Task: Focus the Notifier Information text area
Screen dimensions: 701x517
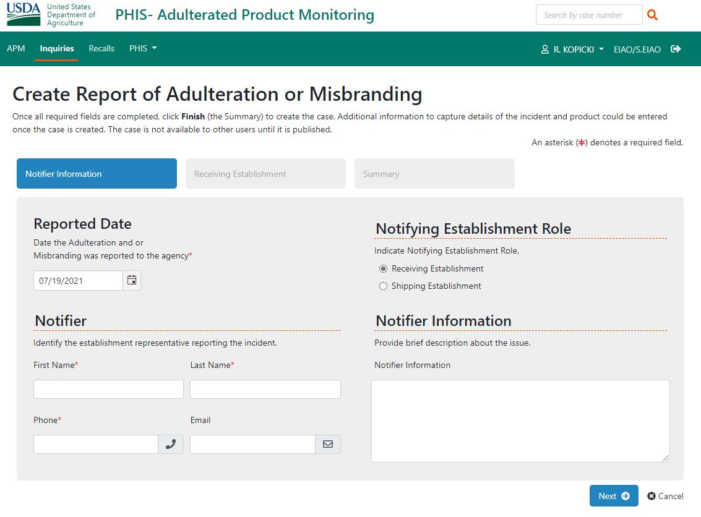Action: click(520, 421)
